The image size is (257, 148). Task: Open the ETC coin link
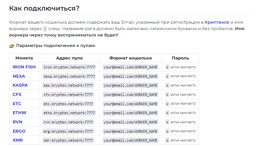click(x=17, y=104)
